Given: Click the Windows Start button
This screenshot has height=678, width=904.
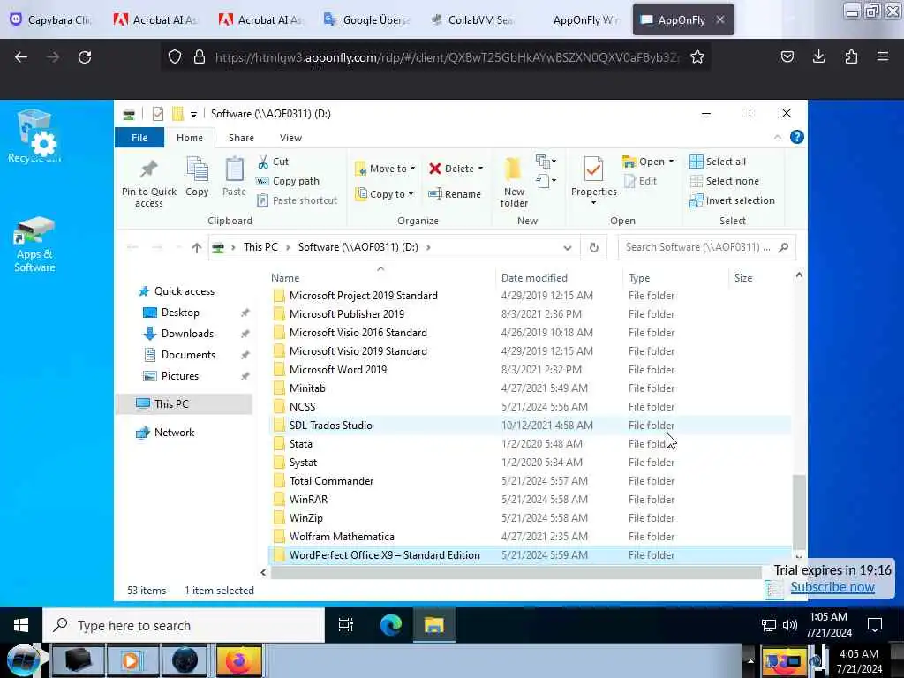Looking at the screenshot, I should pos(21,625).
